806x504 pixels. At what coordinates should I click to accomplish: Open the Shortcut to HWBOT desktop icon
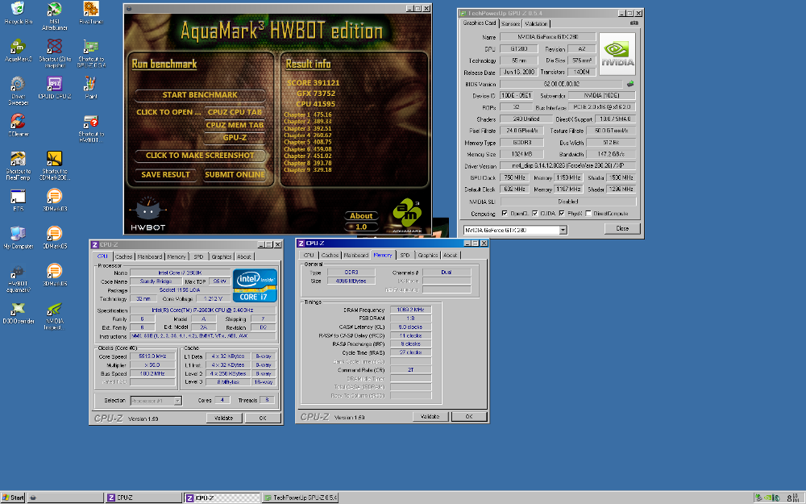tap(91, 128)
